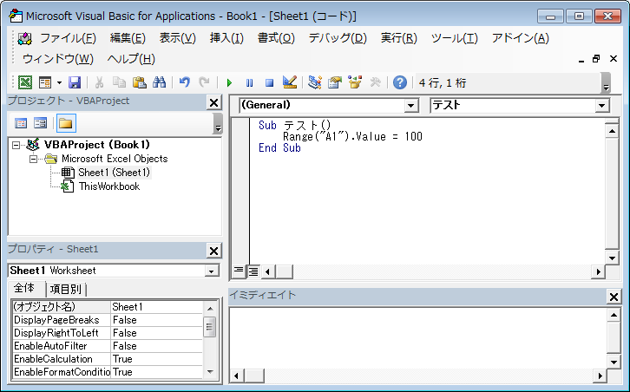Open the Object Browser icon
This screenshot has height=392, width=630.
pyautogui.click(x=355, y=82)
